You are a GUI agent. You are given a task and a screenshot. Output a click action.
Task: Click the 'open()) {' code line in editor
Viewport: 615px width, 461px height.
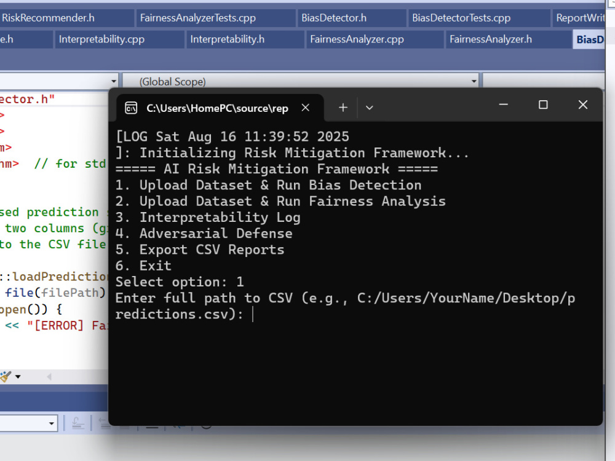click(x=31, y=309)
